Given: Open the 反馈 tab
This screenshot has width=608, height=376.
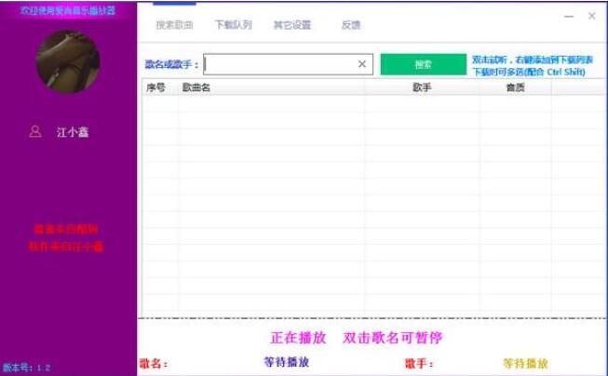Looking at the screenshot, I should (x=350, y=25).
